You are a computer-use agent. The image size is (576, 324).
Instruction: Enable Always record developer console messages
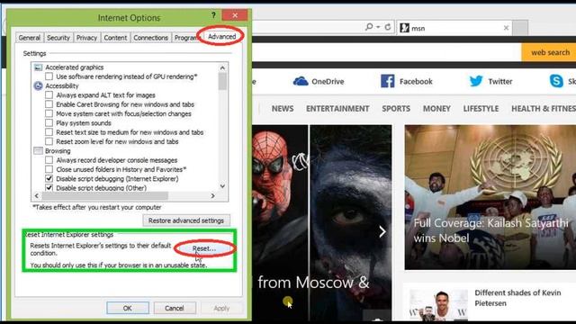pos(49,160)
